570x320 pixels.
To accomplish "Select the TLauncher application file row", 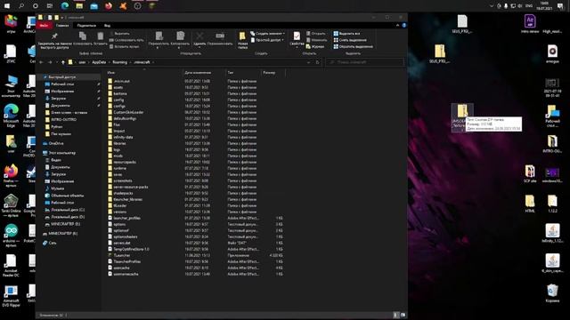I will (195, 255).
